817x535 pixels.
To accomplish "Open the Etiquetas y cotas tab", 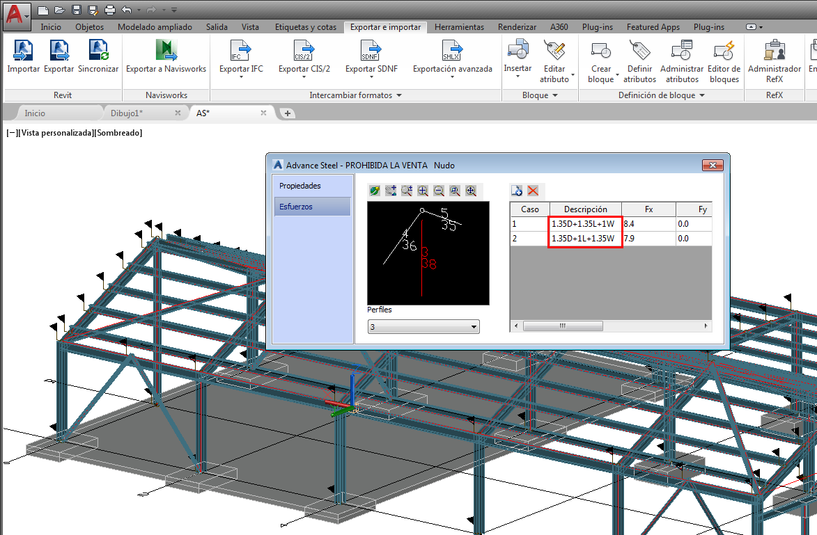I will coord(306,27).
